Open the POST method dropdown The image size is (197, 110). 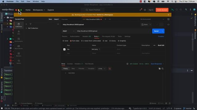pos(69,31)
